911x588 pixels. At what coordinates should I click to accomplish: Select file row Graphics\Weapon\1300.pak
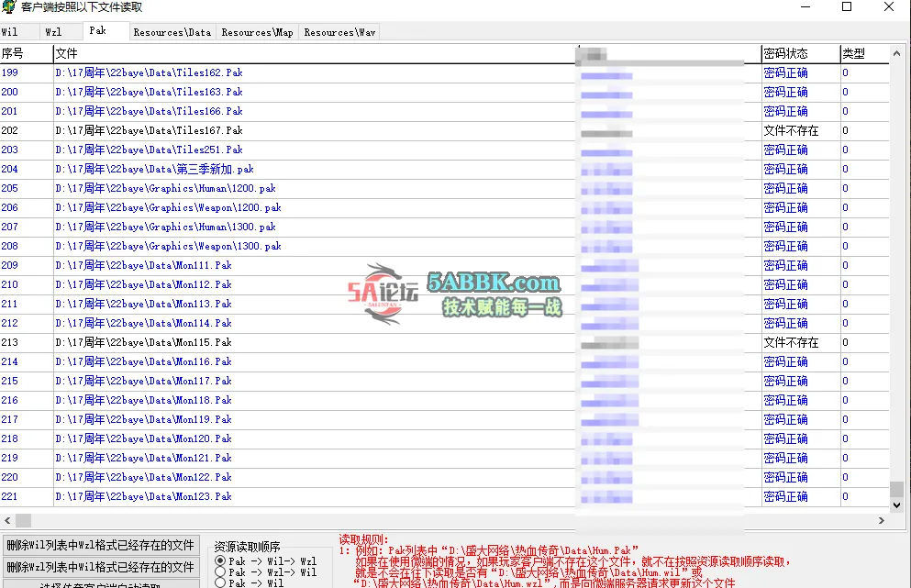point(444,246)
